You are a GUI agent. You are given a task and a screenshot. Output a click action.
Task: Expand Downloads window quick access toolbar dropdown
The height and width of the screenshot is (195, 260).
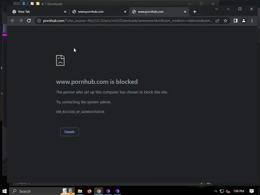[42, 4]
